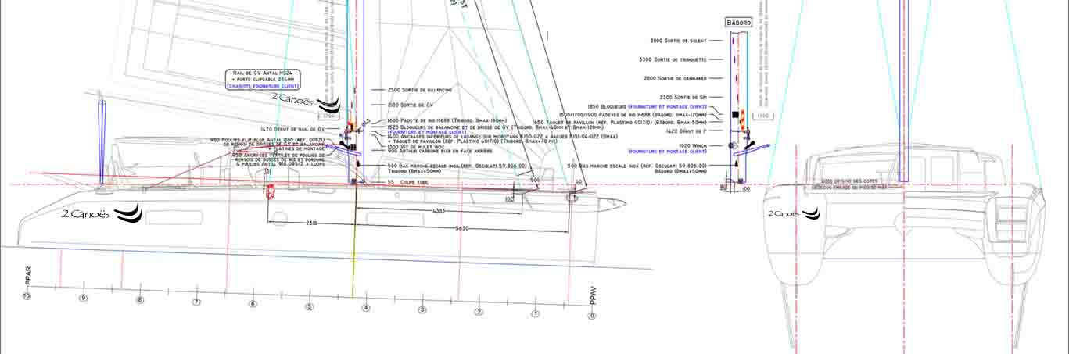The image size is (1069, 354).
Task: Click the "500 Bas marche escale inox" Bâbord note
Action: click(x=637, y=168)
